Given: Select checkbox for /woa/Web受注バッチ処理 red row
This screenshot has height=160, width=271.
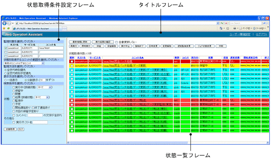Looking at the screenshot, I should (x=72, y=62).
